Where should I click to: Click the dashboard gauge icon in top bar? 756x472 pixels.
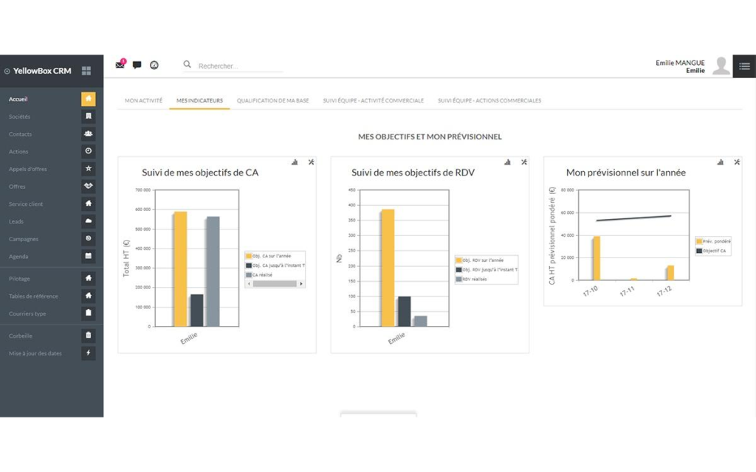[x=154, y=65]
